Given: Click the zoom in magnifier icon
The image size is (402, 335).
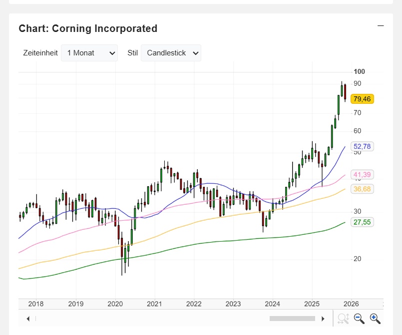Looking at the screenshot, I should click(x=375, y=319).
